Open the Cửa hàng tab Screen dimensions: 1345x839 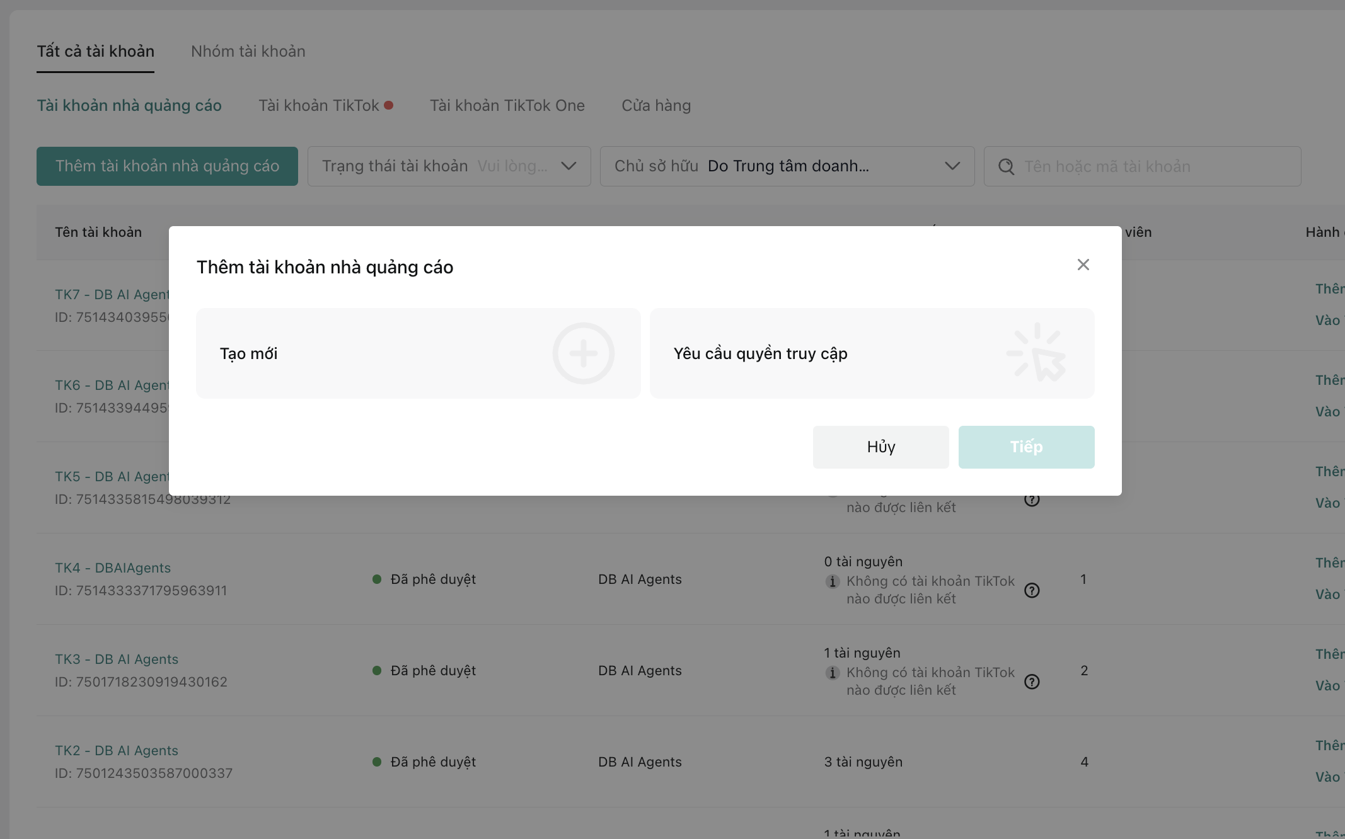(x=655, y=106)
